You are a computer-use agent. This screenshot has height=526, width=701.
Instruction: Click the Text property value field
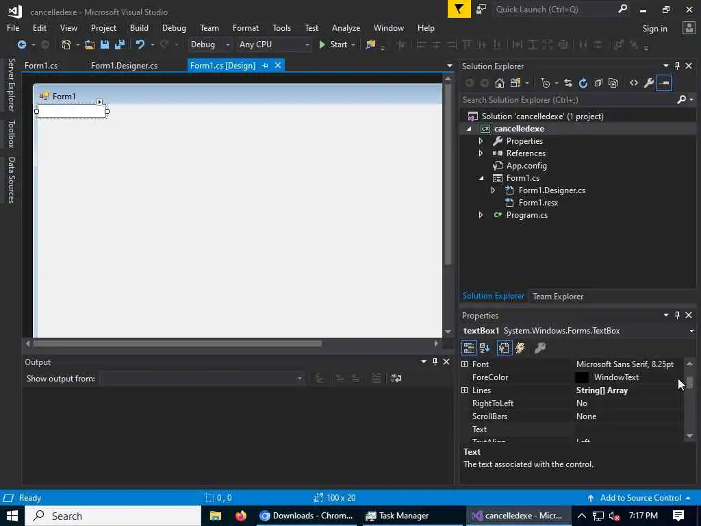pos(628,429)
